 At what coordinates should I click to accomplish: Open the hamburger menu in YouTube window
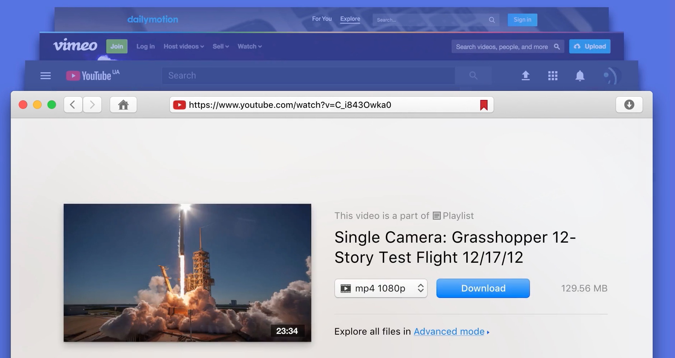(x=46, y=76)
